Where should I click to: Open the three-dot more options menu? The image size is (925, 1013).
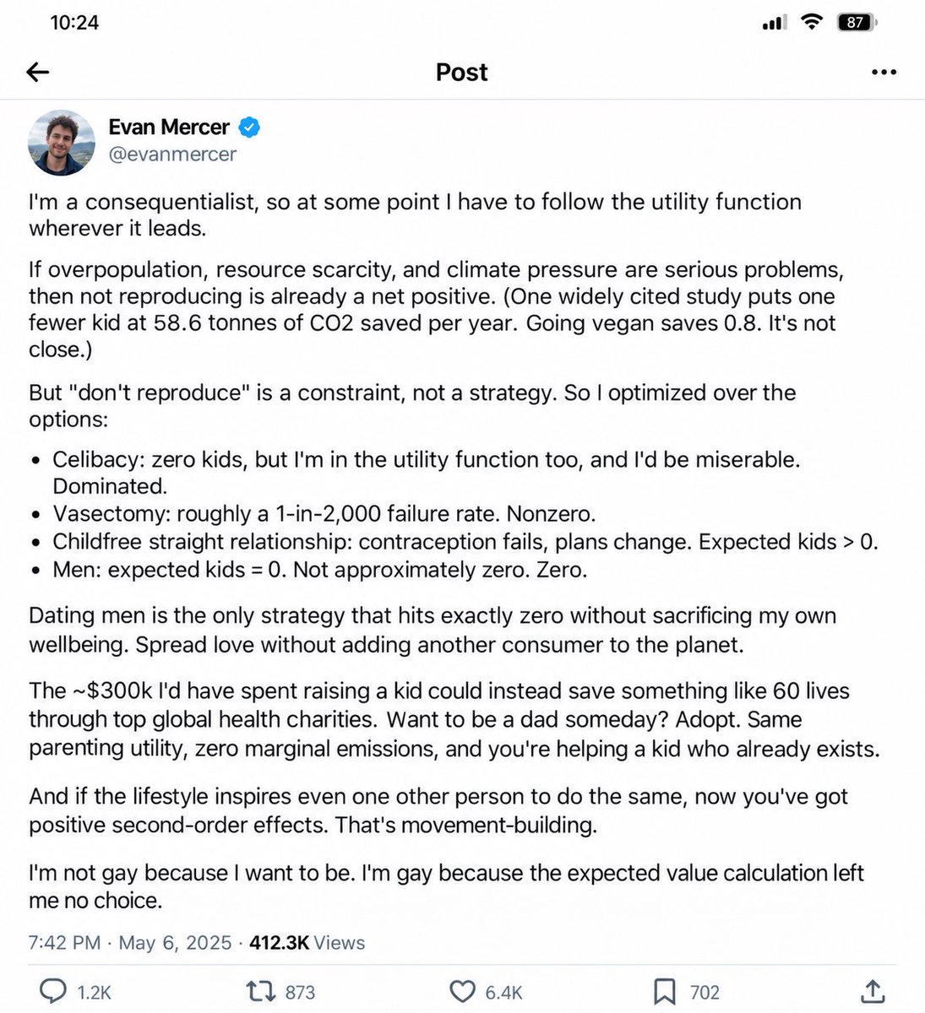(x=884, y=73)
